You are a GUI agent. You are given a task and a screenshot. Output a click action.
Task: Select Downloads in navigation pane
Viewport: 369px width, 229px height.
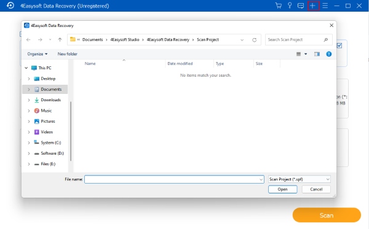pyautogui.click(x=50, y=100)
